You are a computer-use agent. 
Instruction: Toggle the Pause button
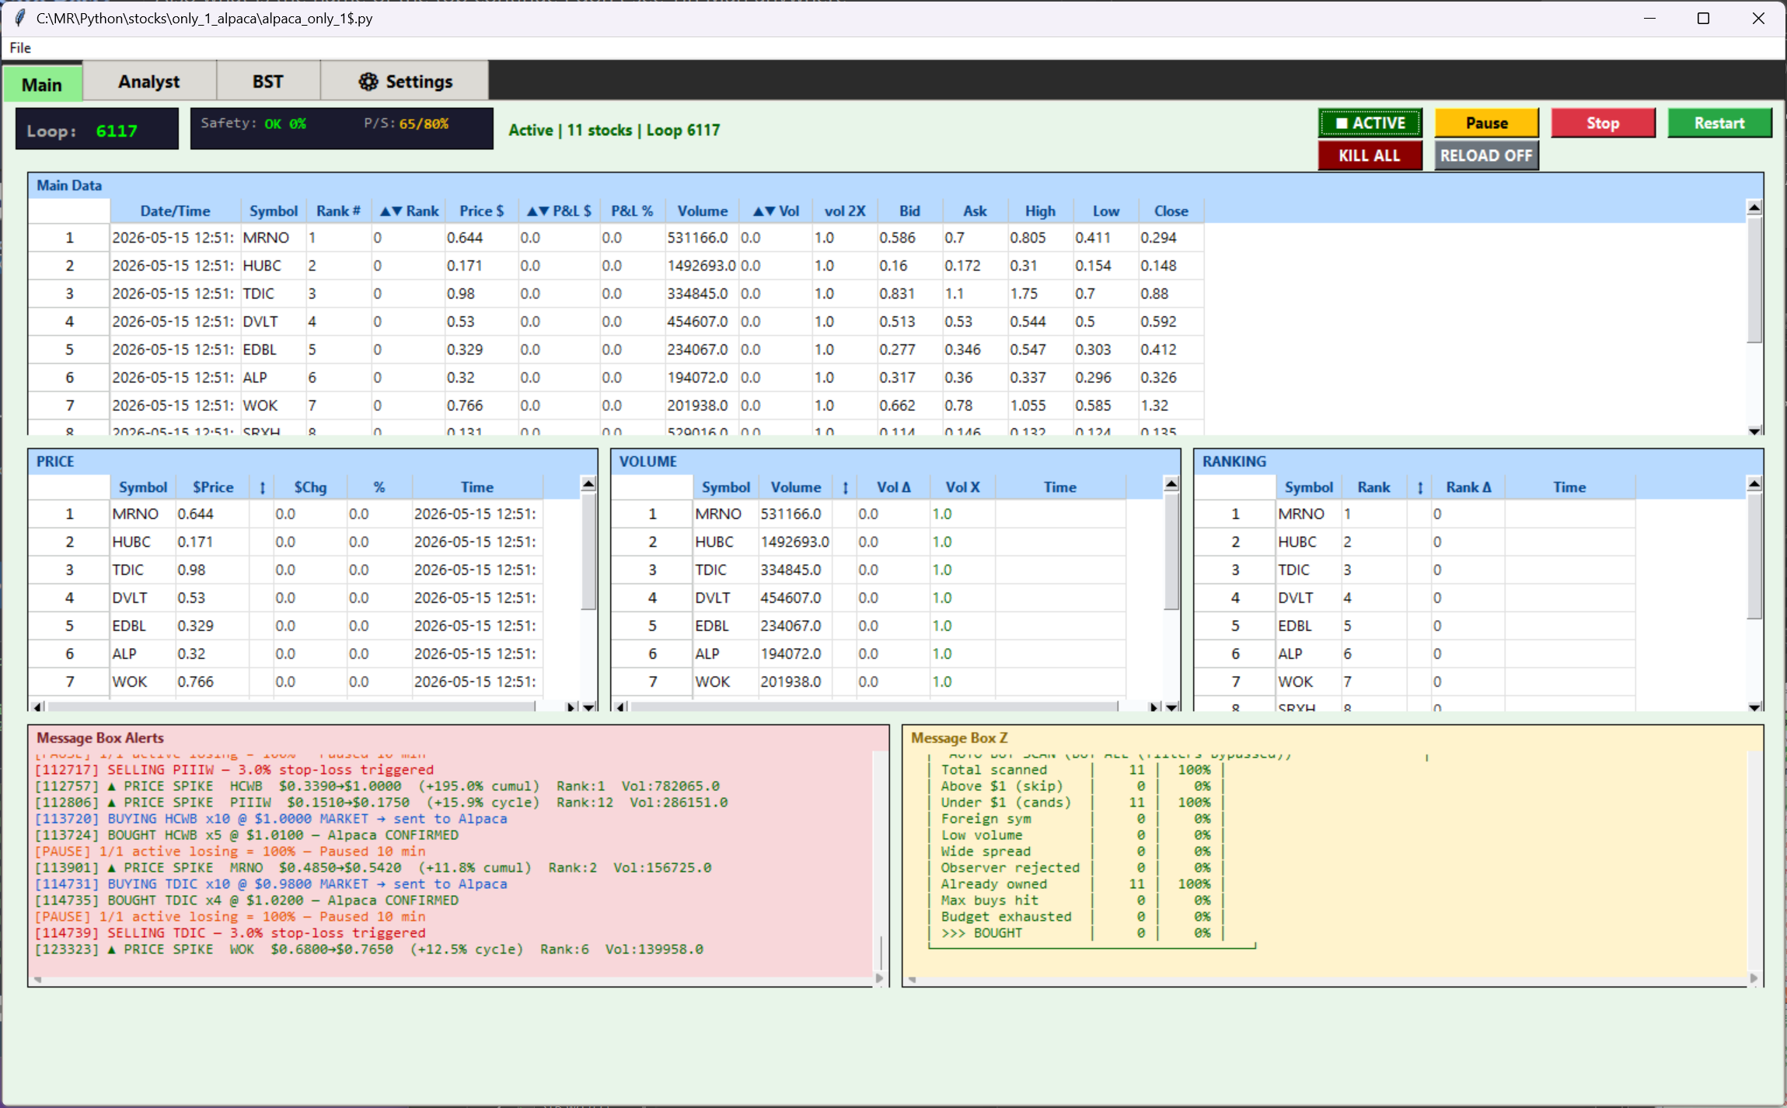click(x=1486, y=123)
